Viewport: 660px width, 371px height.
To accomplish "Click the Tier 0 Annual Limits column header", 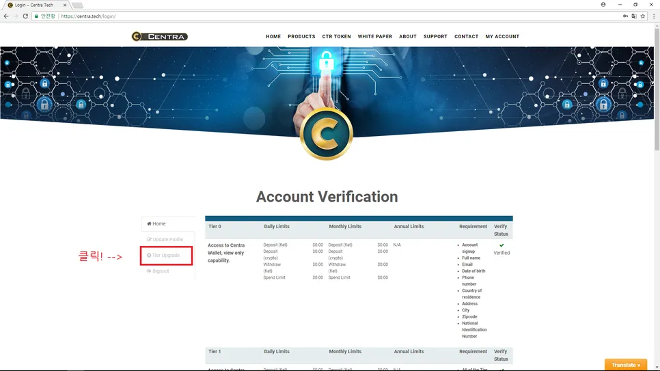I will tap(409, 227).
